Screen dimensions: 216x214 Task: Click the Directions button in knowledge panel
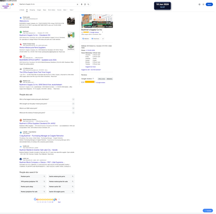tap(95, 39)
